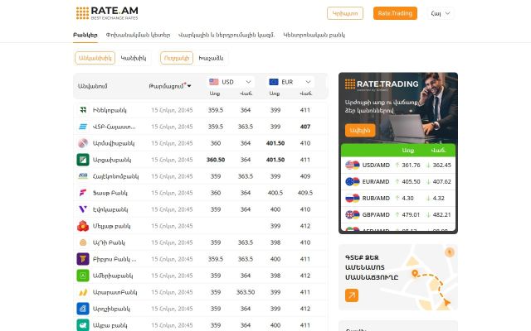Open the EUR currency dropdown

coord(290,82)
